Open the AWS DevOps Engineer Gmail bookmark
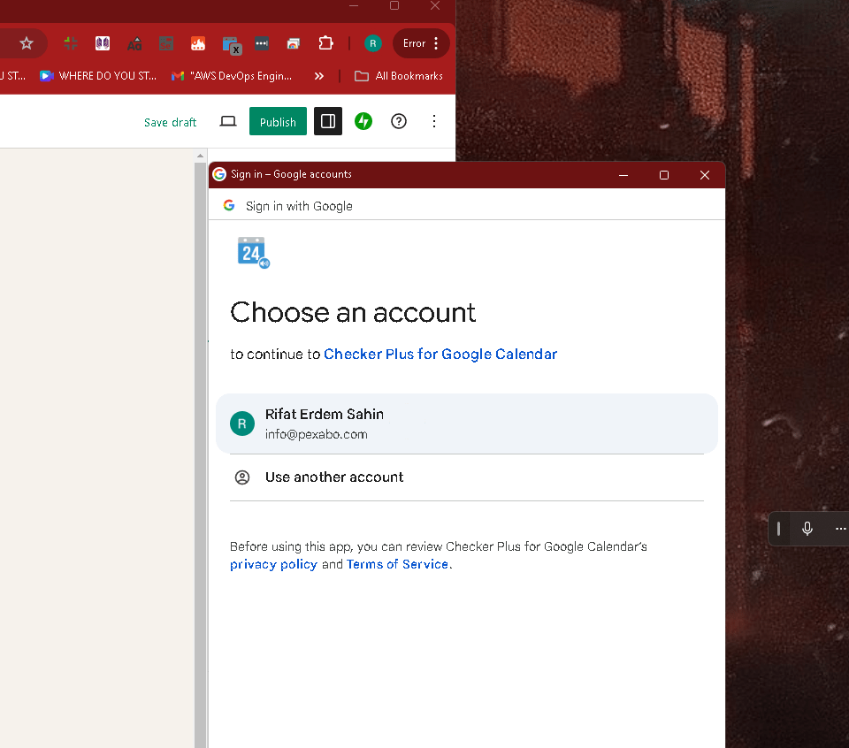Viewport: 849px width, 748px height. click(232, 76)
